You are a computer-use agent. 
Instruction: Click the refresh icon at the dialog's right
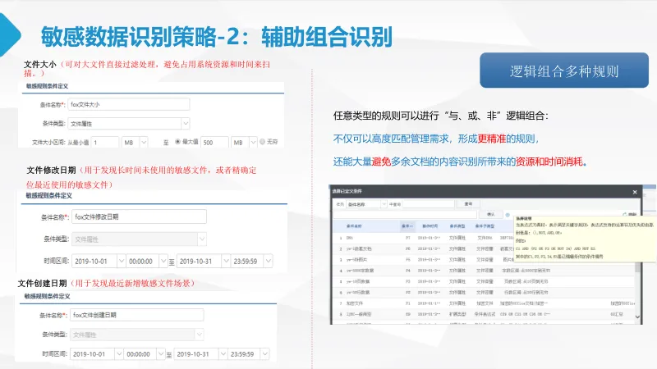pos(625,214)
